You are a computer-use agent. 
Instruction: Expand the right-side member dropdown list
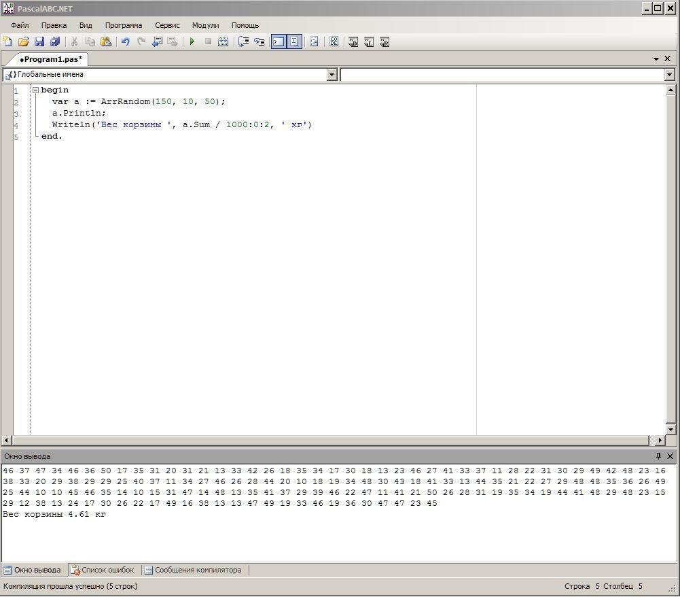(669, 75)
